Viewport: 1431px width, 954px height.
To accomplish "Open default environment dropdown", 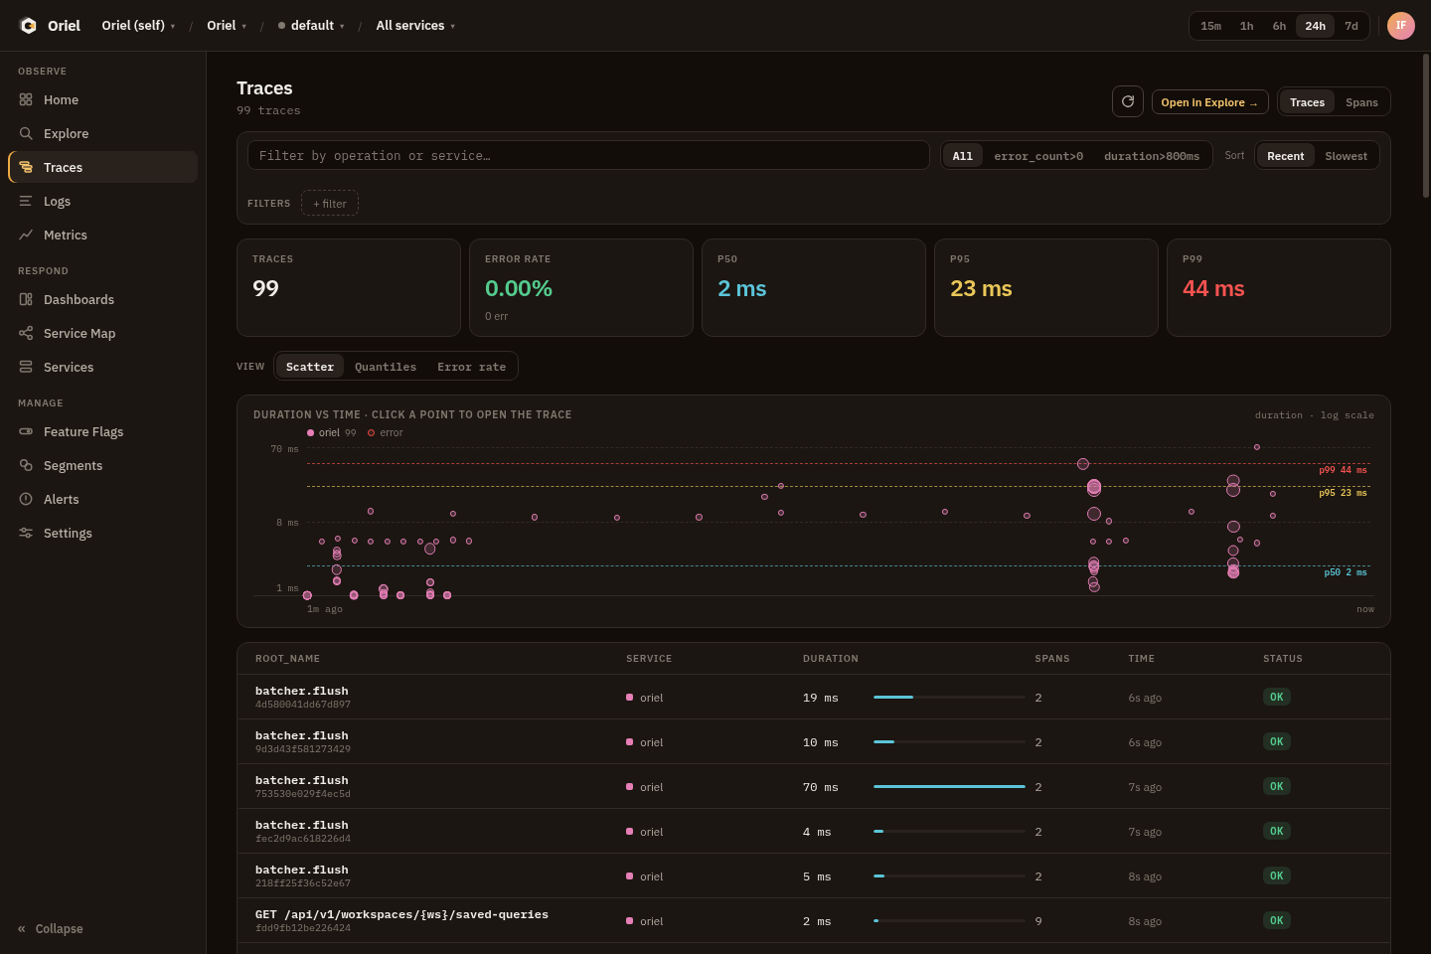I will (x=311, y=26).
